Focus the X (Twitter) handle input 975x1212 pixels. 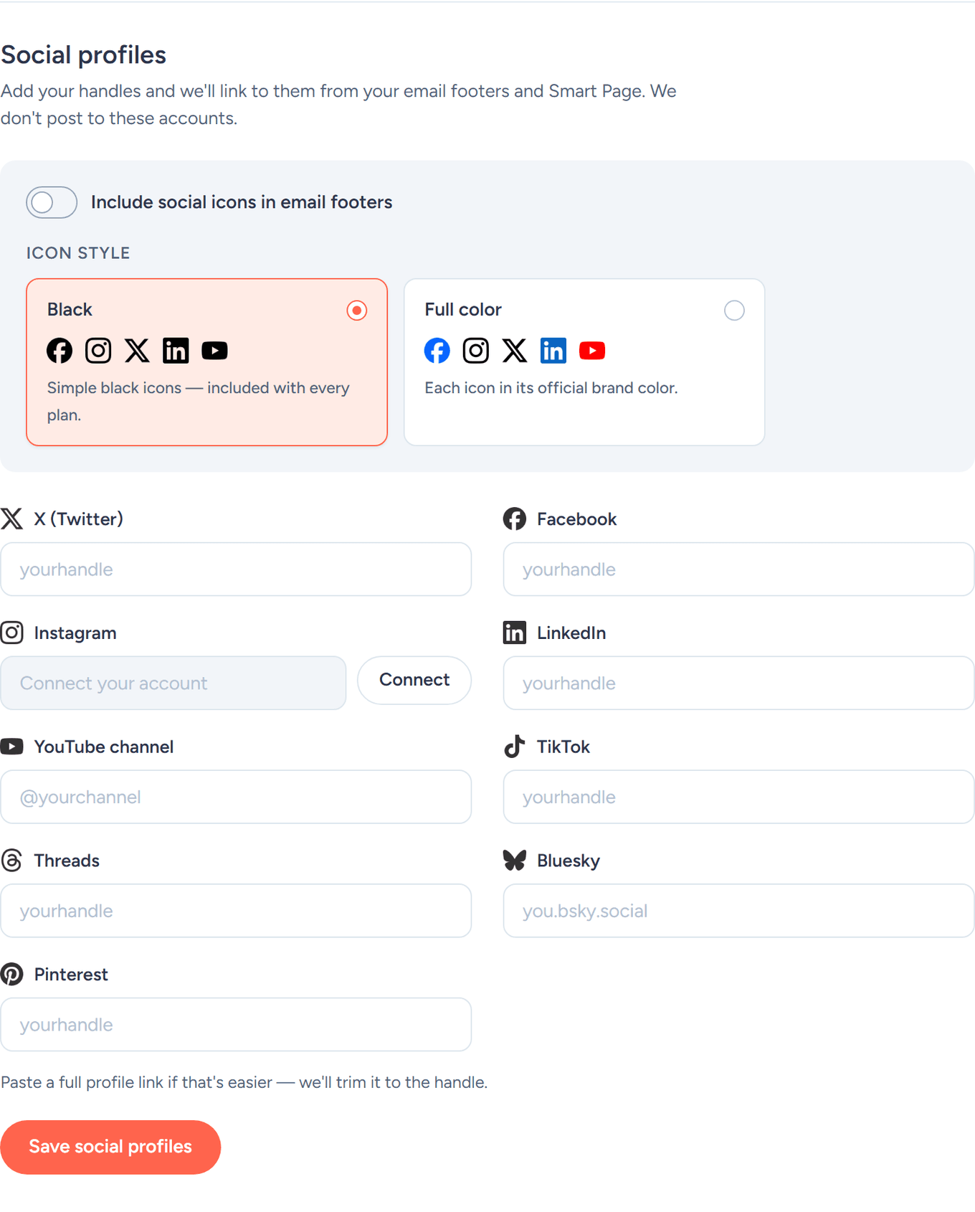click(x=236, y=569)
